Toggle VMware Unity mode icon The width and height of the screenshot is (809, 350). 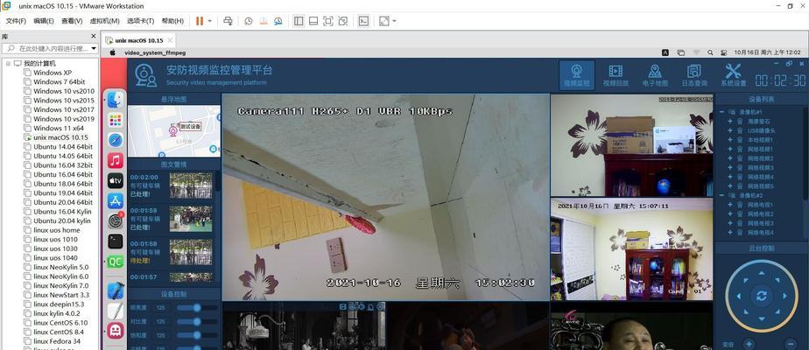(x=343, y=21)
